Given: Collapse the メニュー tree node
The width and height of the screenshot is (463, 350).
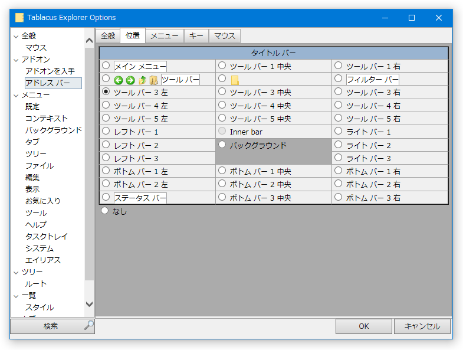Looking at the screenshot, I should click(16, 96).
